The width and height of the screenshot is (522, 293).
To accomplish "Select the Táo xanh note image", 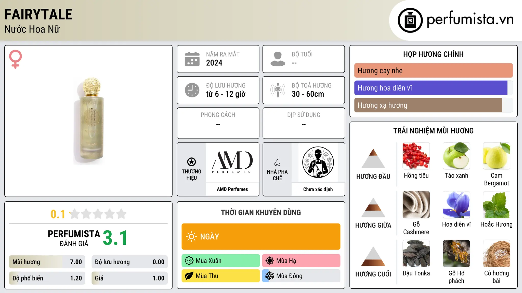I will (x=456, y=156).
